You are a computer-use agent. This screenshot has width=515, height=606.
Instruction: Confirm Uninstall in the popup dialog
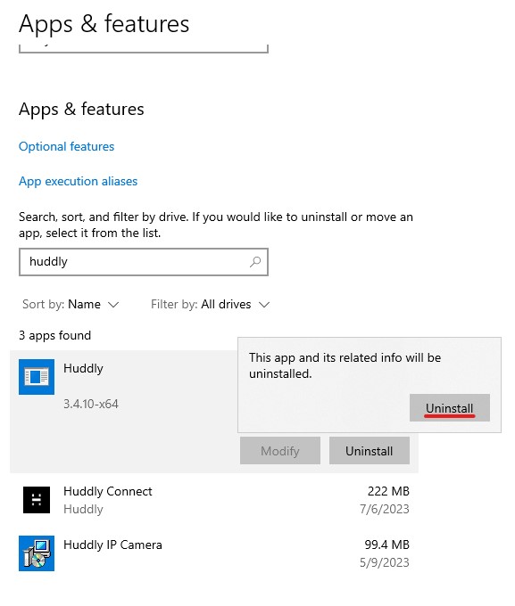pyautogui.click(x=450, y=408)
